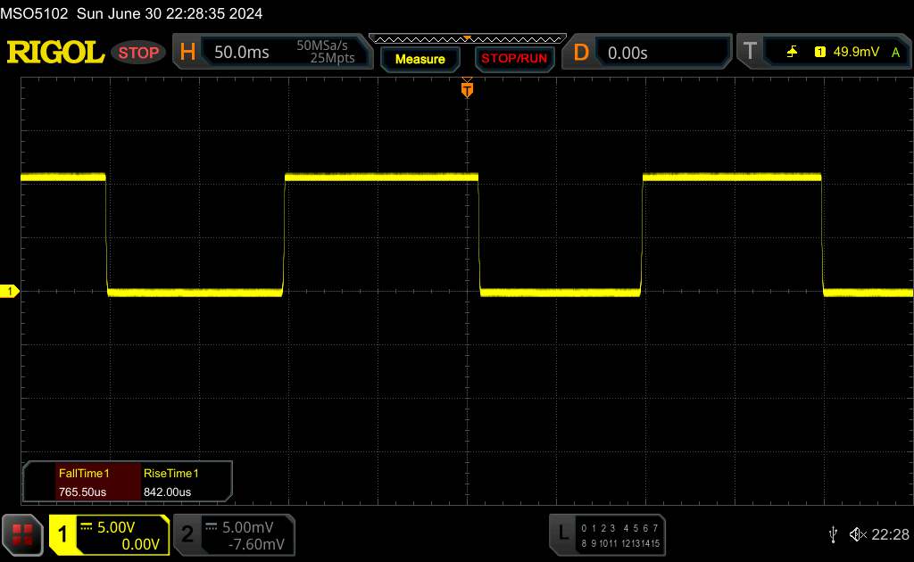
Task: Toggle acquisition with the STOP/RUN button
Action: coord(512,59)
